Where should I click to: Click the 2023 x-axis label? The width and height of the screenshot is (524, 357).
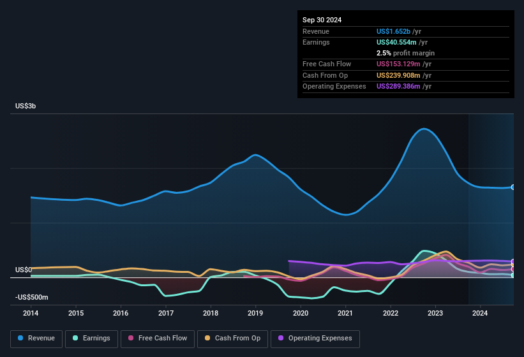435,313
